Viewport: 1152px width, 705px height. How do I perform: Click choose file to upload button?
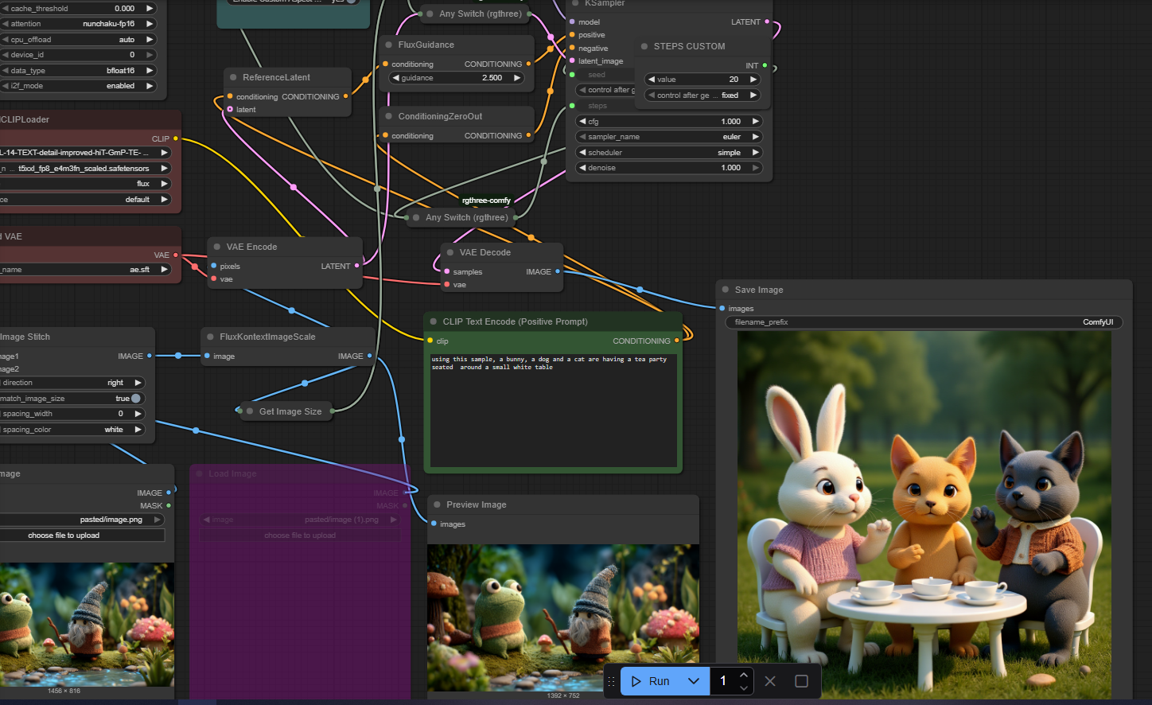pos(64,536)
